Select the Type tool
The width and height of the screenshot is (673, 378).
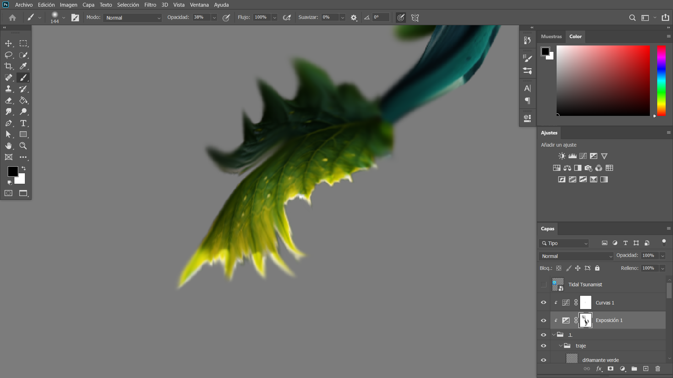23,123
